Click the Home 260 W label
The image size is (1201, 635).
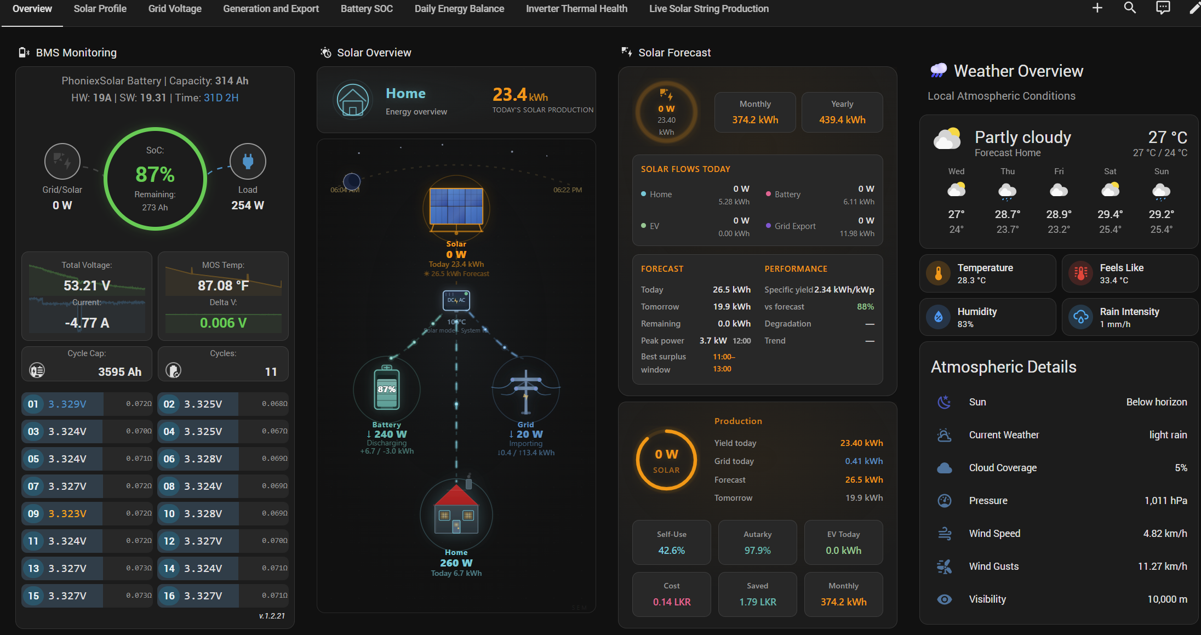pos(456,563)
